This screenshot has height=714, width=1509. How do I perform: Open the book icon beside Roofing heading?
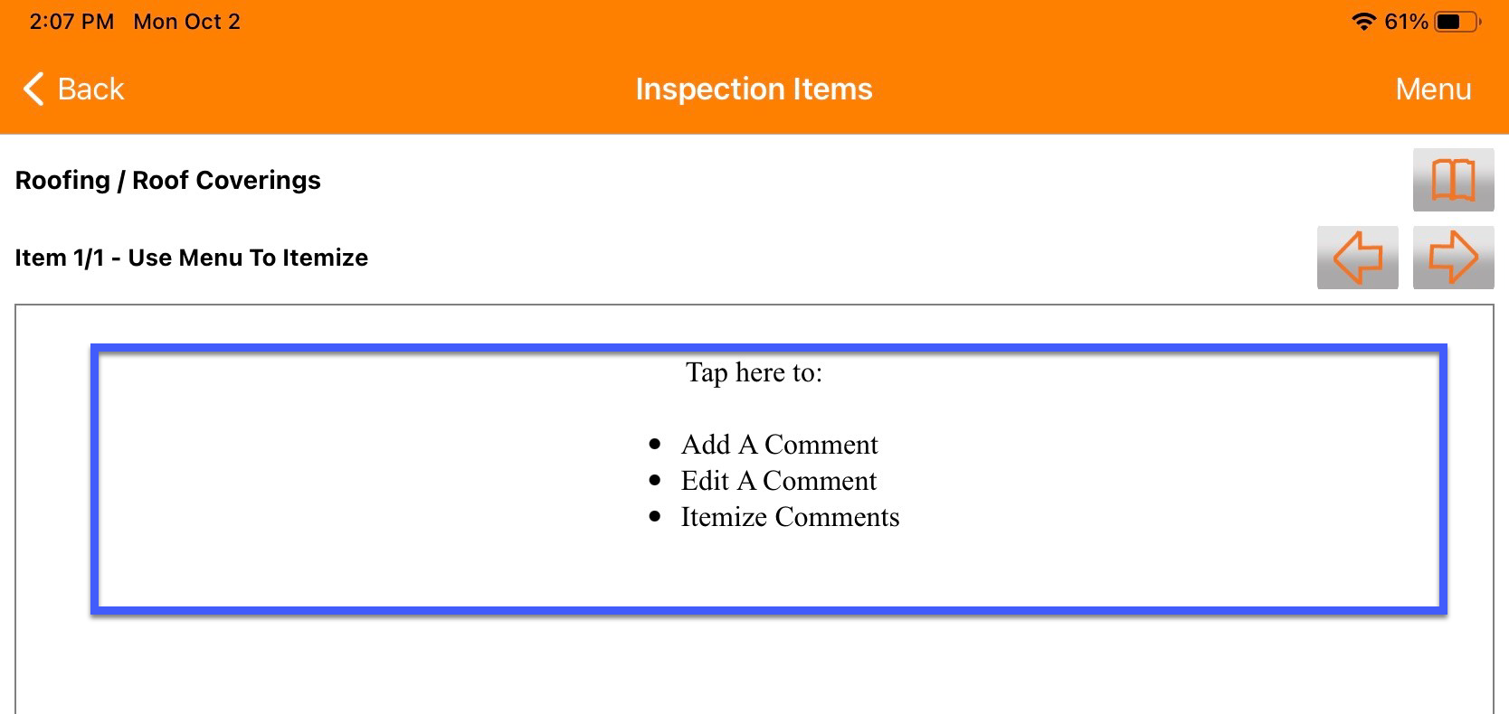point(1452,179)
